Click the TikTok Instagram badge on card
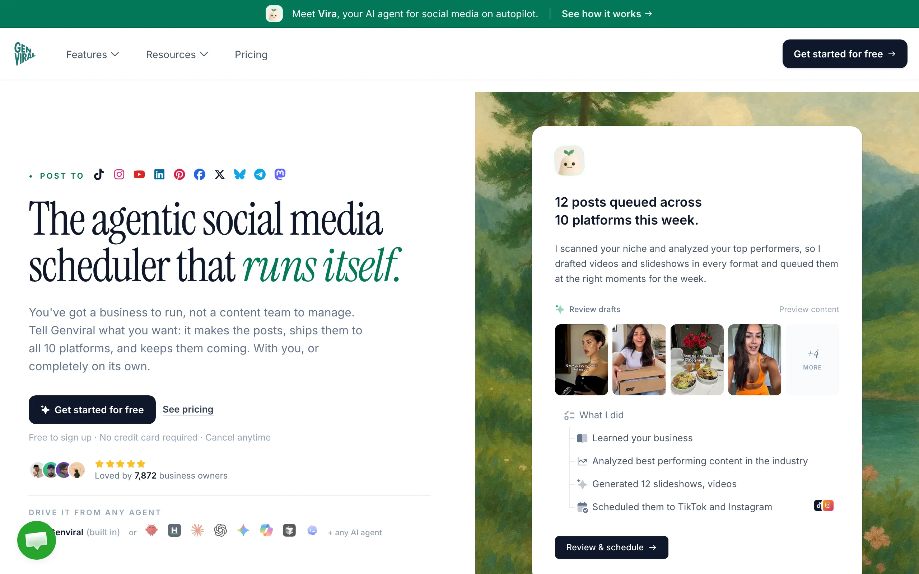The width and height of the screenshot is (919, 574). coord(824,505)
